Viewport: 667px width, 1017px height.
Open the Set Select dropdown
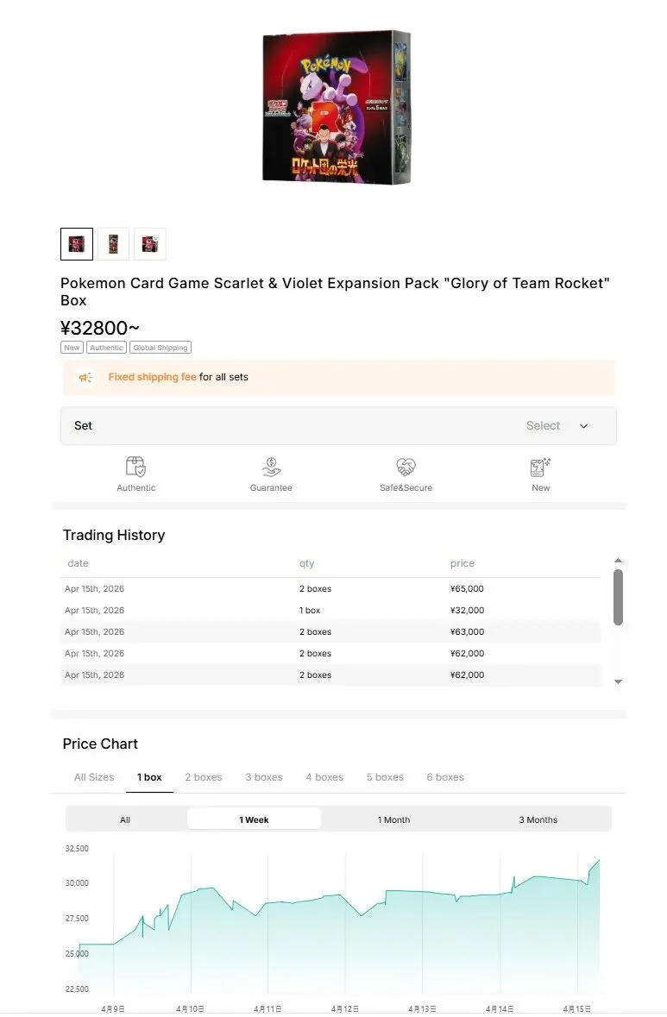coord(338,425)
